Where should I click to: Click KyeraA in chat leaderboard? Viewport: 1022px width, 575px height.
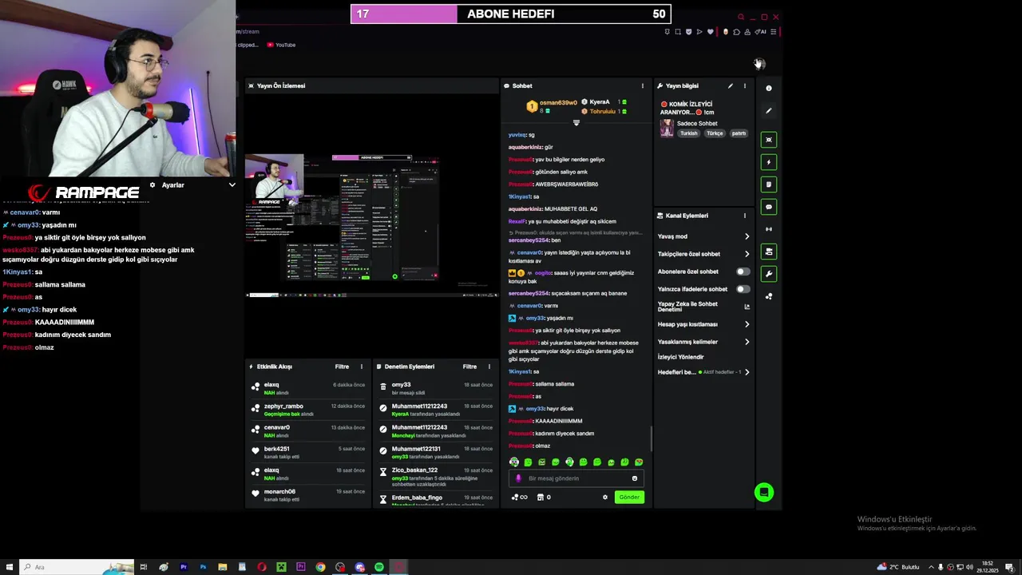click(x=599, y=102)
